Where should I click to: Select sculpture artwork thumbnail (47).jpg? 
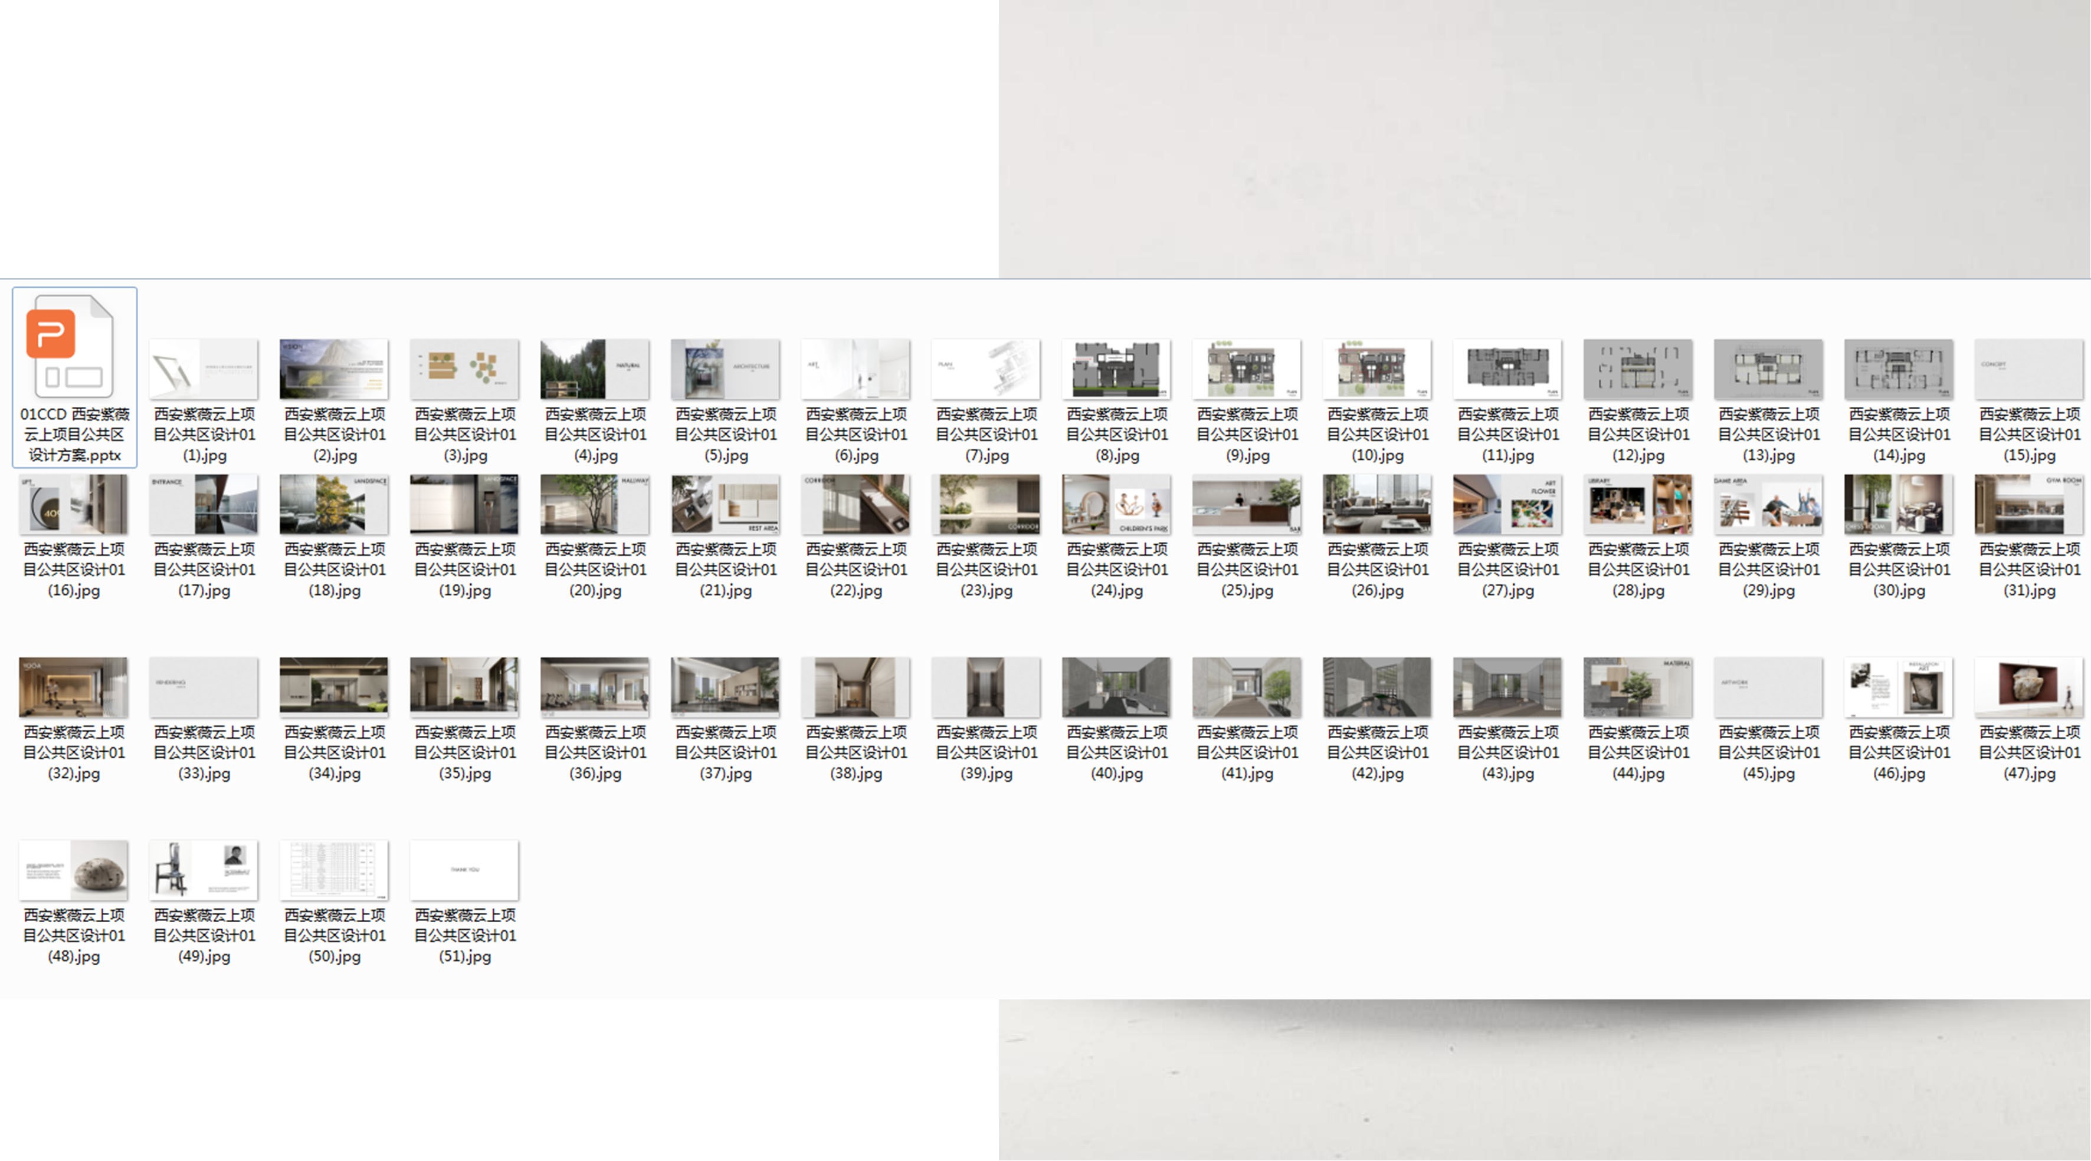(2029, 687)
